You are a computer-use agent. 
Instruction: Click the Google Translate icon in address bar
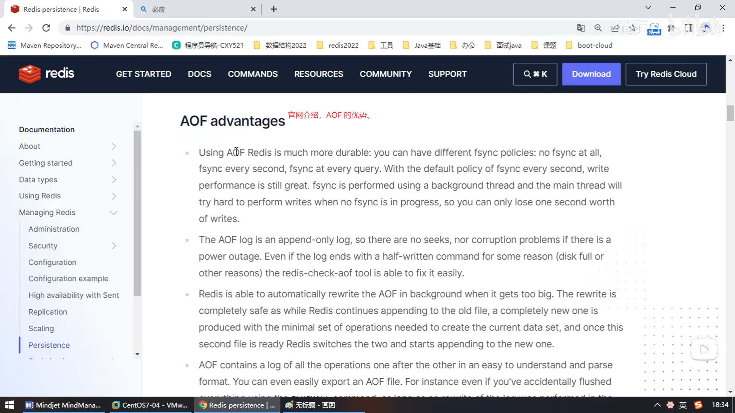tap(581, 28)
